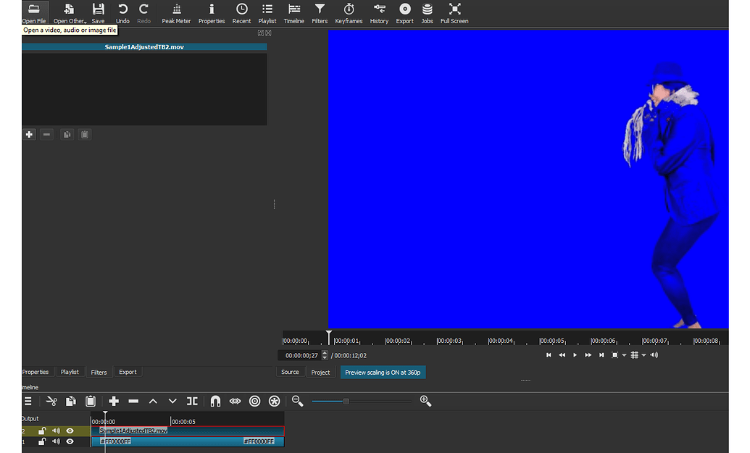
Task: Switch to the Project tab
Action: [320, 371]
